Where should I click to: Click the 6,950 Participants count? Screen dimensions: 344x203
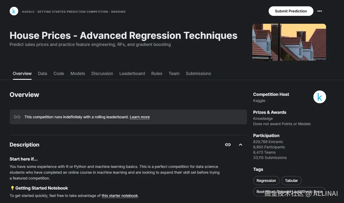tap(269, 147)
